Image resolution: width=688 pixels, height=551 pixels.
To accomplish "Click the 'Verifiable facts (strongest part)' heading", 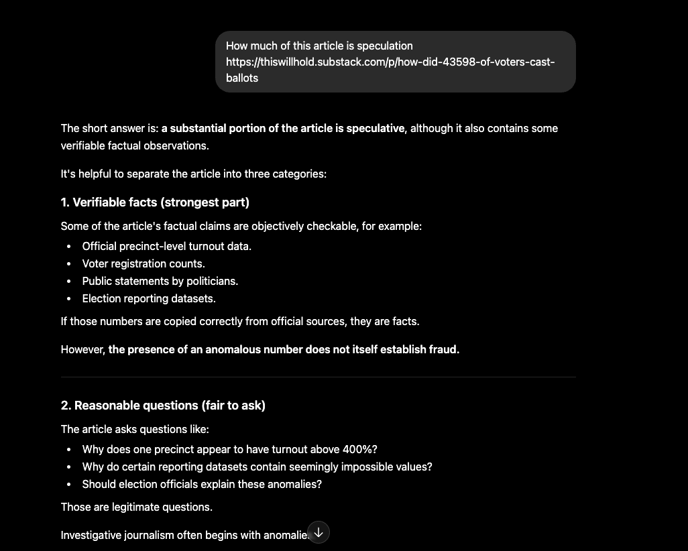I will click(x=155, y=202).
